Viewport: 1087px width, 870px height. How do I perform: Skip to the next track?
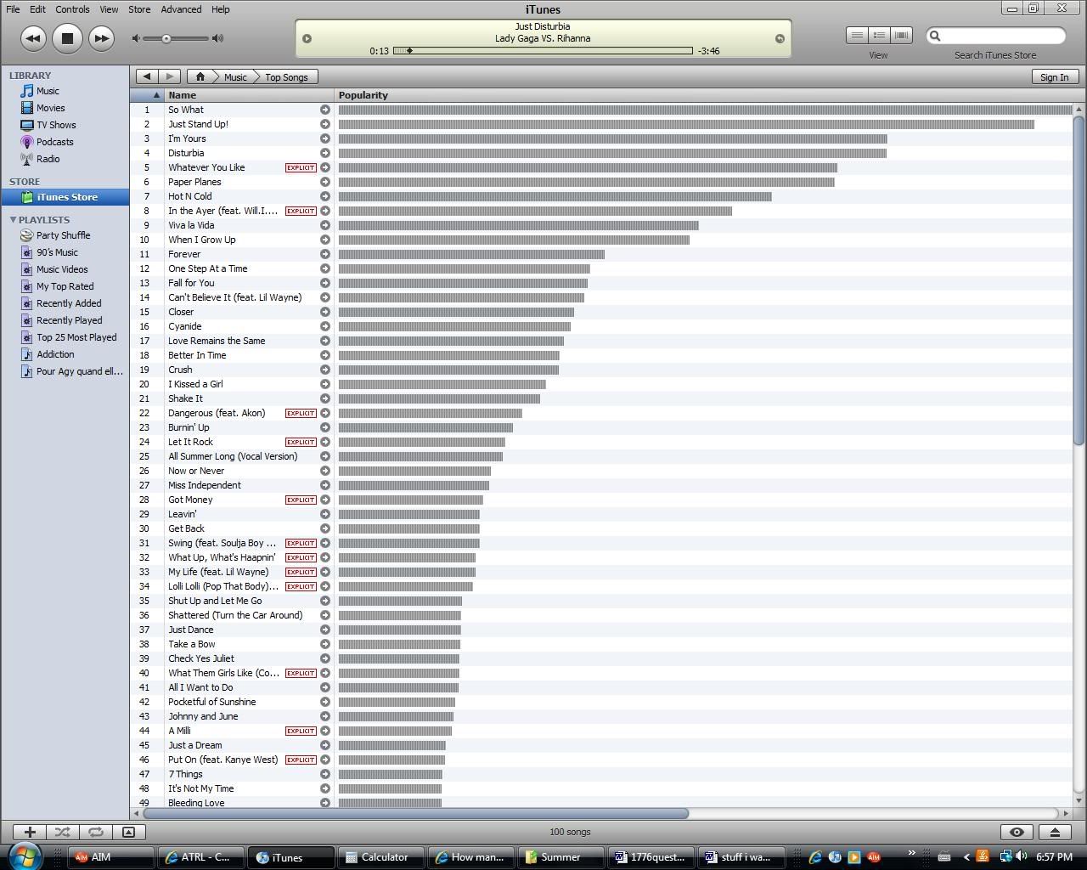tap(101, 38)
